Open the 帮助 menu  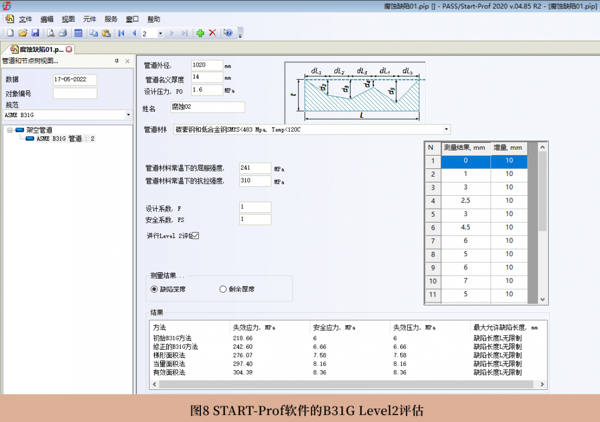[x=154, y=19]
